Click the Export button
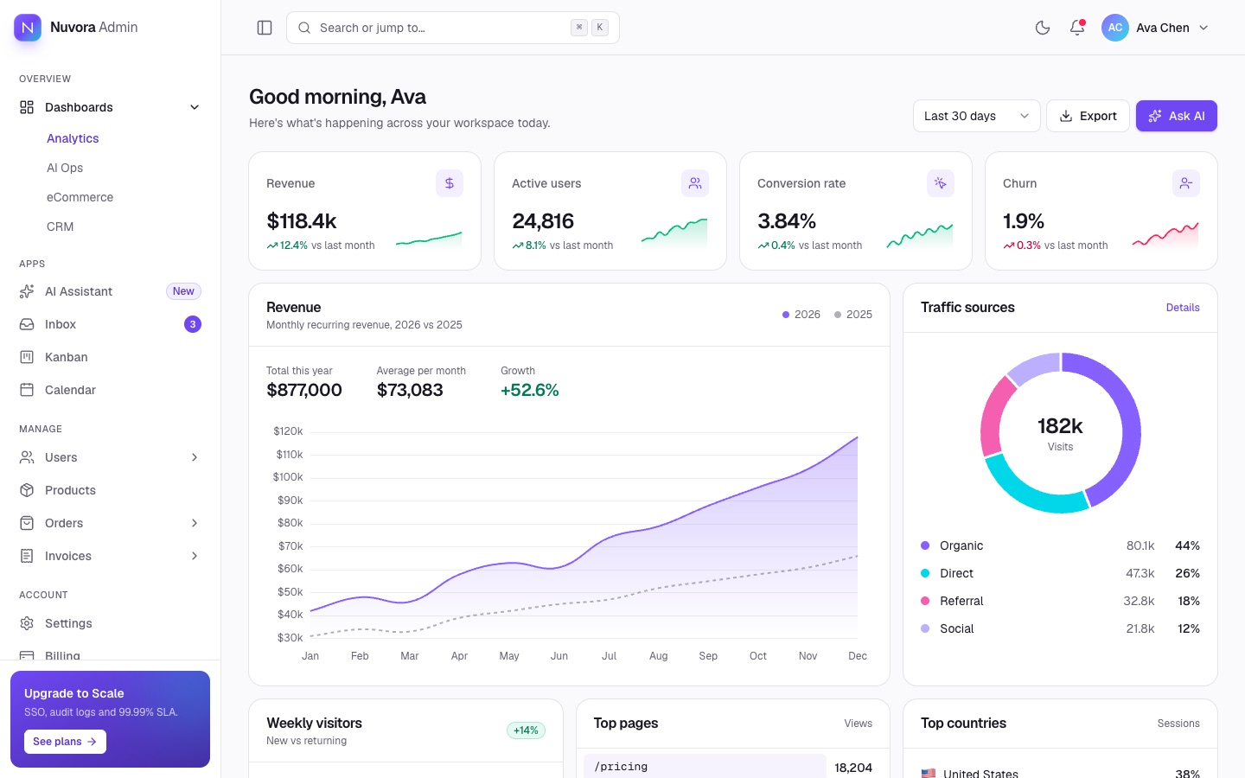 click(1088, 116)
